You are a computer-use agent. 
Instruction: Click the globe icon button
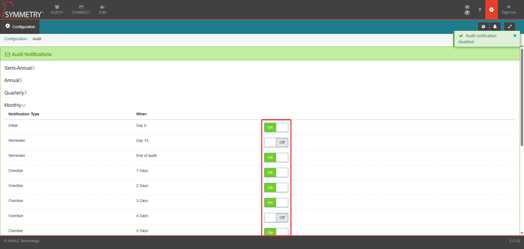tap(483, 27)
